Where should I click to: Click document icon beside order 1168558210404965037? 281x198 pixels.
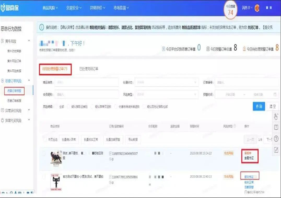pos(110,153)
